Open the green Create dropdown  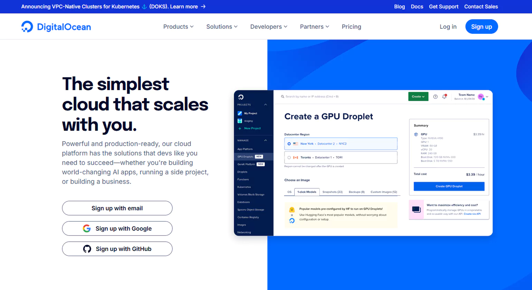(x=418, y=96)
